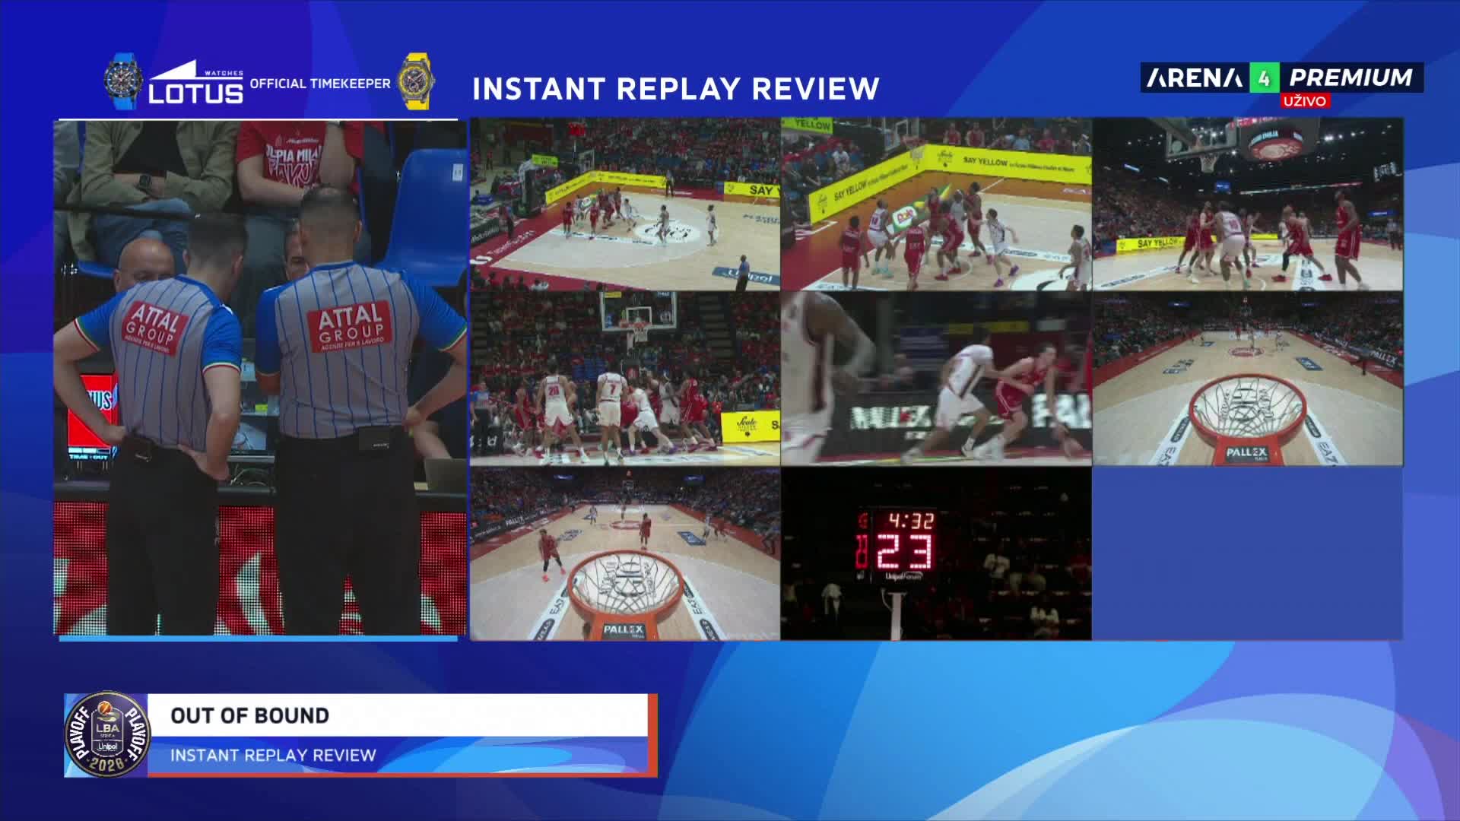Click the 23 shot clock digits

905,552
